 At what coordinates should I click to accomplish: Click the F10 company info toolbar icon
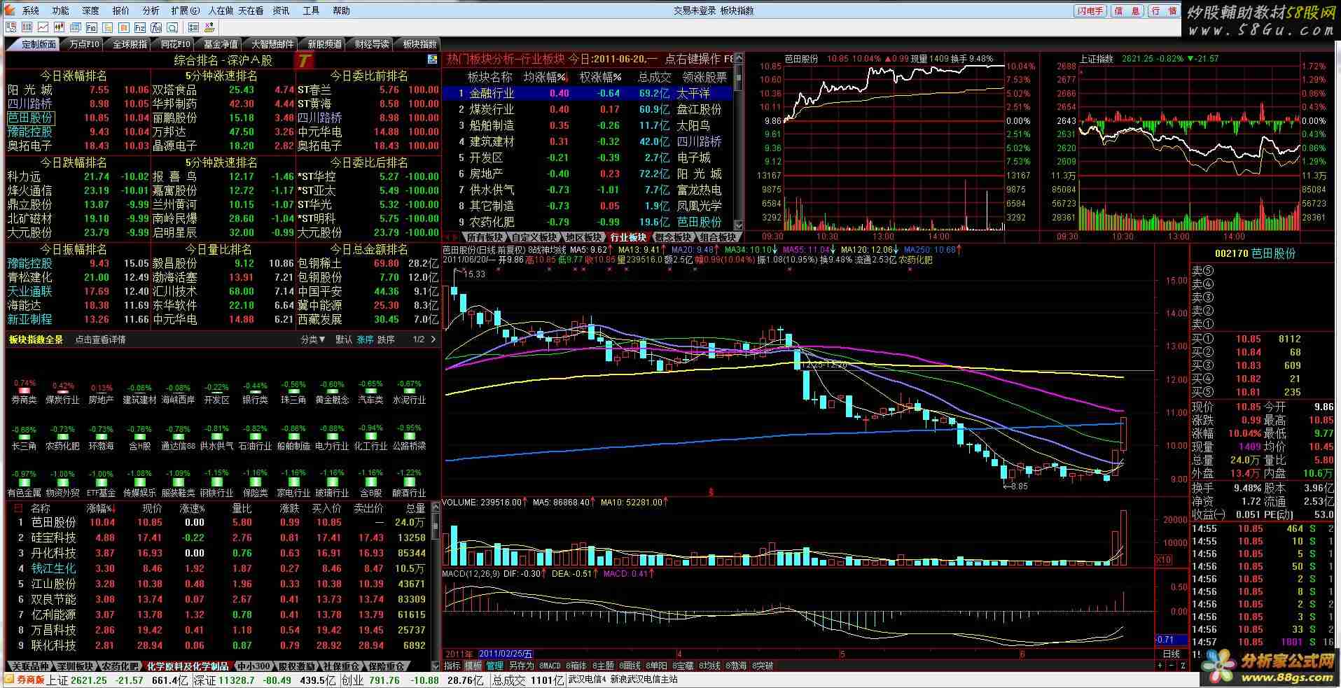tap(91, 28)
